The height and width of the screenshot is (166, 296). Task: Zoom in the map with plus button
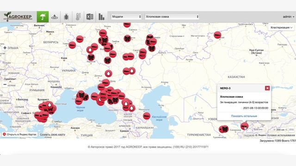coord(5,48)
